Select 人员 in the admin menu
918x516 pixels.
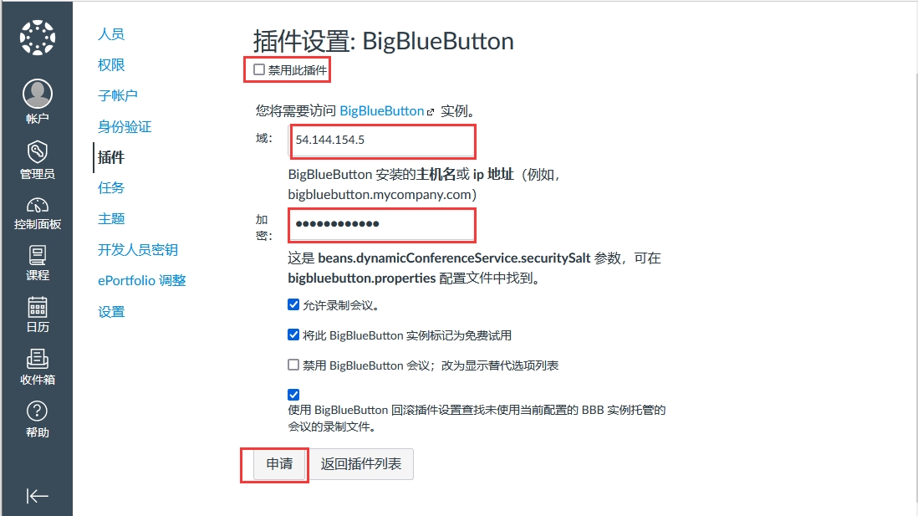[111, 34]
